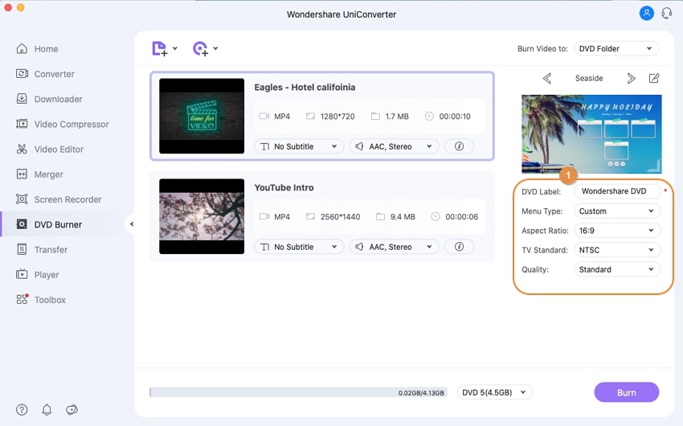The image size is (683, 426).
Task: Open the Burn Video to dropdown
Action: click(616, 48)
